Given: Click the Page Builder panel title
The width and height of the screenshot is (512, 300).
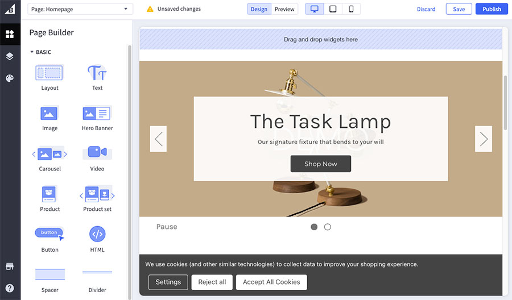Looking at the screenshot, I should point(52,32).
